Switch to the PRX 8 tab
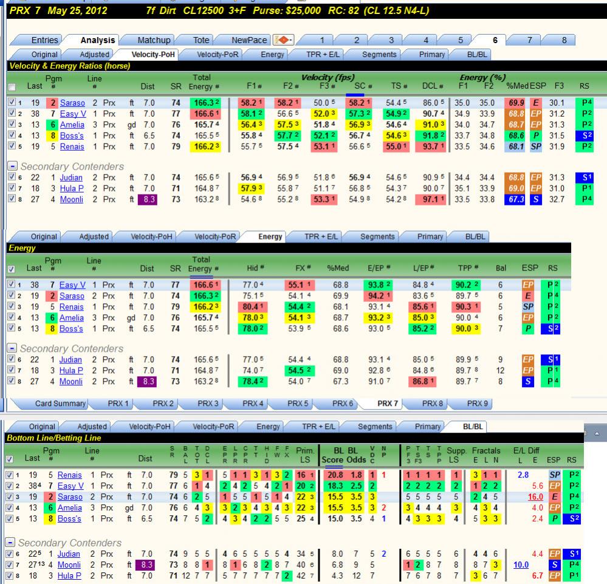607x584 pixels. (432, 404)
